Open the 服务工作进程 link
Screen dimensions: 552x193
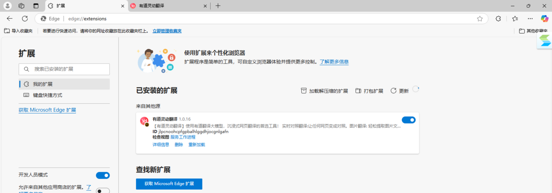tap(183, 137)
